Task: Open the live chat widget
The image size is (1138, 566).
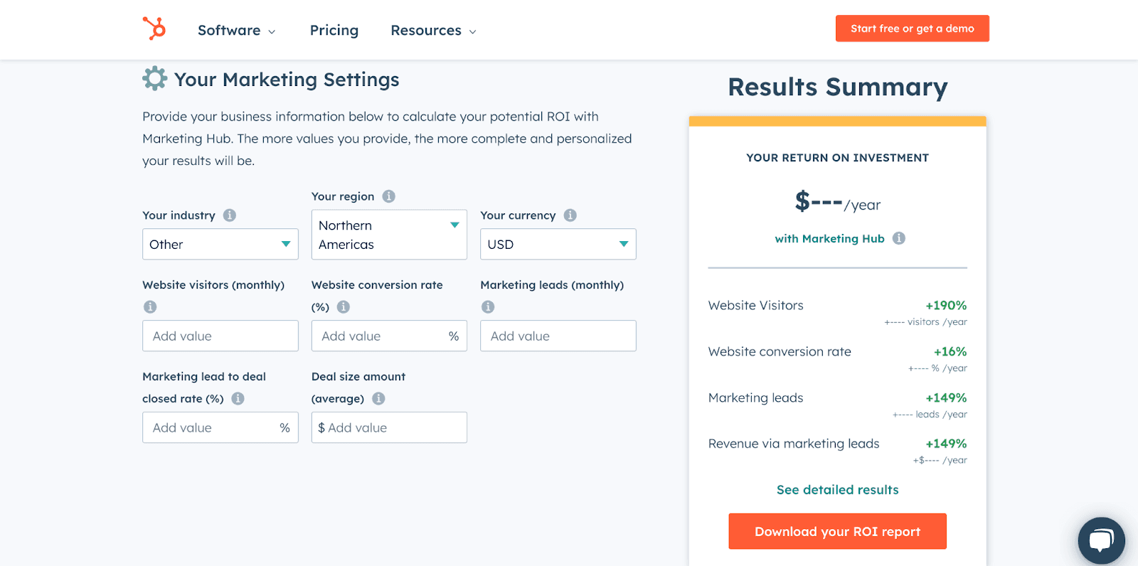Action: [1101, 540]
